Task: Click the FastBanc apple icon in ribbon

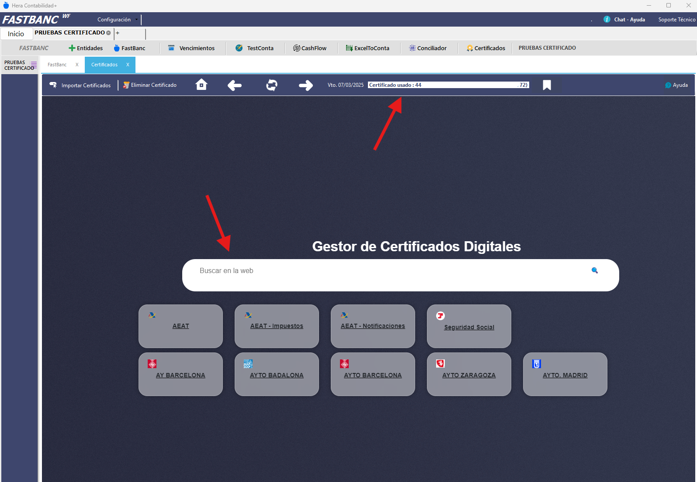Action: 117,48
